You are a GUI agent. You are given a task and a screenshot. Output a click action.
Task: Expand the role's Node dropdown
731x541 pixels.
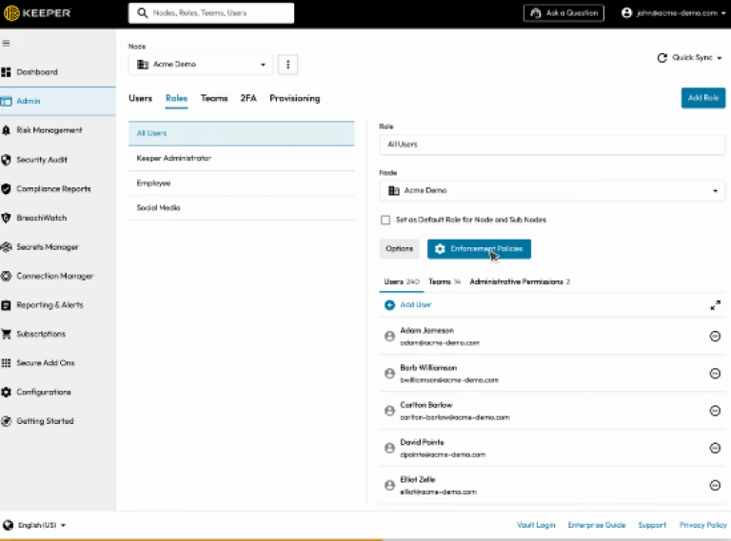click(552, 191)
